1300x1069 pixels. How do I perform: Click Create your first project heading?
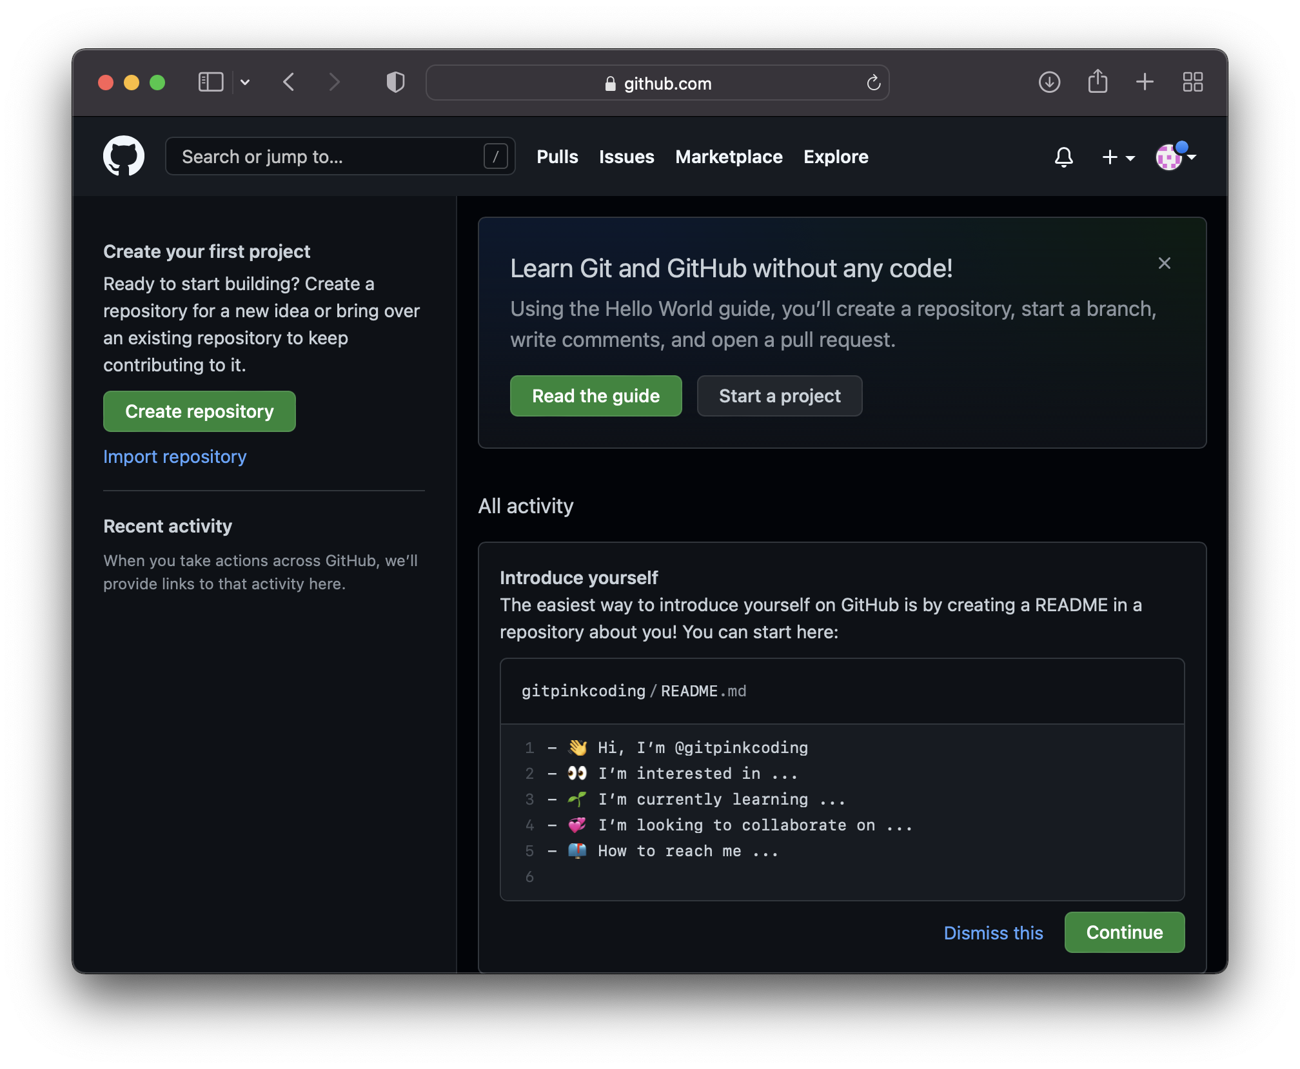pyautogui.click(x=206, y=251)
